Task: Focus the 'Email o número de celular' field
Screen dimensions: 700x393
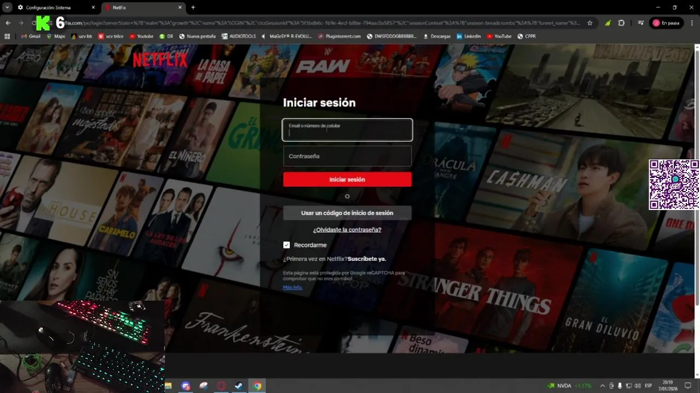Action: point(347,130)
